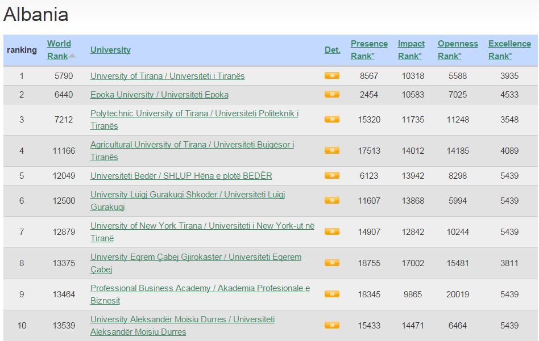The height and width of the screenshot is (341, 539).
Task: Click details arrow for Agricultural University of Tirana
Action: tap(331, 150)
